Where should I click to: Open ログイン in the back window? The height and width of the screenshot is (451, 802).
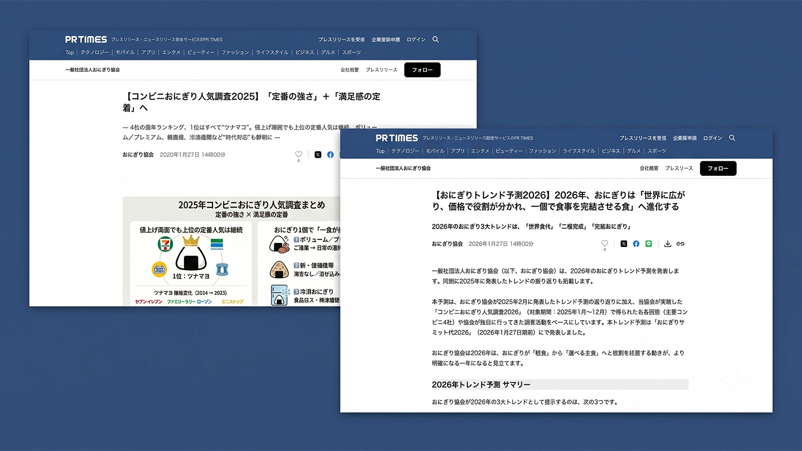[x=416, y=40]
